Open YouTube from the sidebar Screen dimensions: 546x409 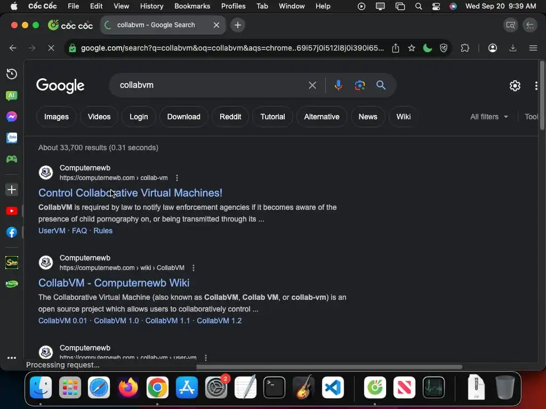coord(12,211)
